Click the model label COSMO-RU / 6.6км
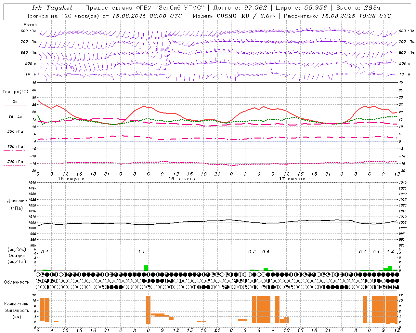This screenshot has width=416, height=333. click(x=246, y=16)
